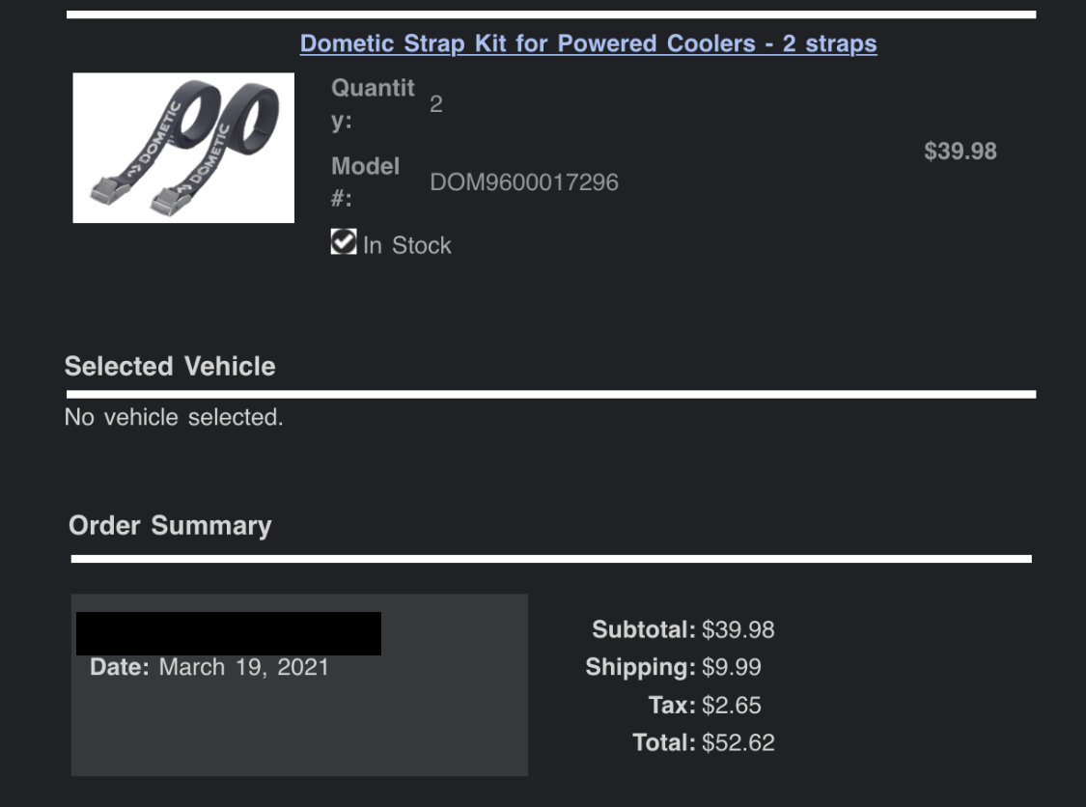Click the Shipping amount $9.99
Viewport: 1086px width, 807px height.
coord(731,667)
